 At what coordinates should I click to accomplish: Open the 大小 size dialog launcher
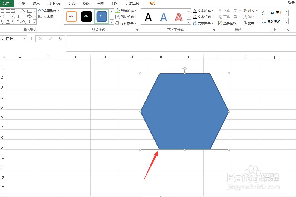pyautogui.click(x=288, y=30)
